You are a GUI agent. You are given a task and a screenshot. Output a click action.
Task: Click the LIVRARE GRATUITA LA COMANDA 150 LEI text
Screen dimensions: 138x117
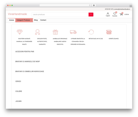point(78,41)
